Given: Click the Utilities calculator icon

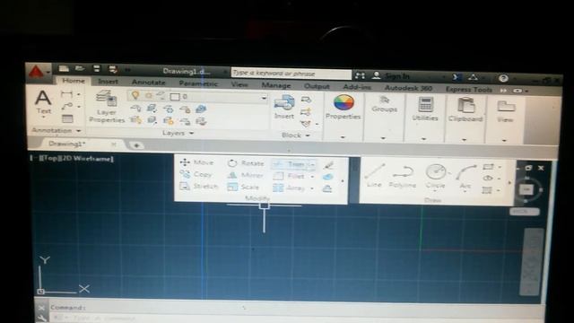Looking at the screenshot, I should pyautogui.click(x=425, y=109).
